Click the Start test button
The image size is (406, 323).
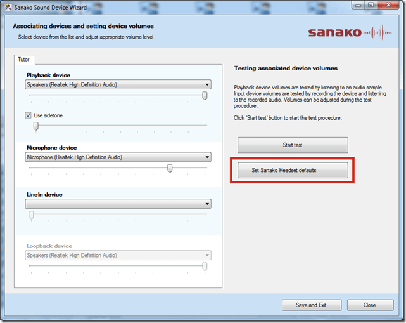coord(293,145)
